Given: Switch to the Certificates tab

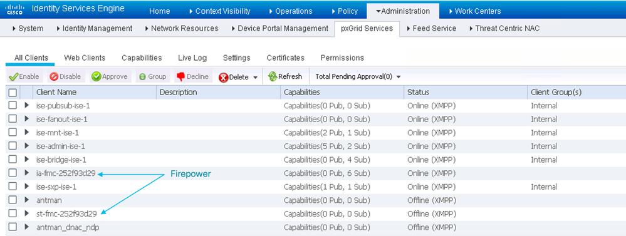Looking at the screenshot, I should coord(286,58).
